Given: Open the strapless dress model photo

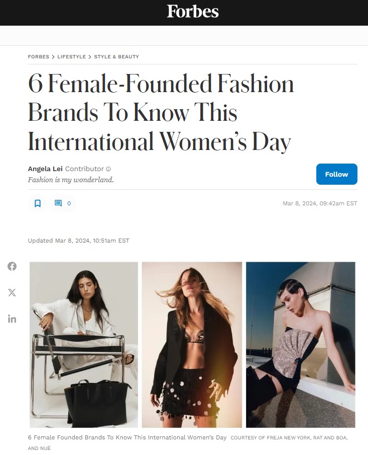Looking at the screenshot, I should [300, 345].
